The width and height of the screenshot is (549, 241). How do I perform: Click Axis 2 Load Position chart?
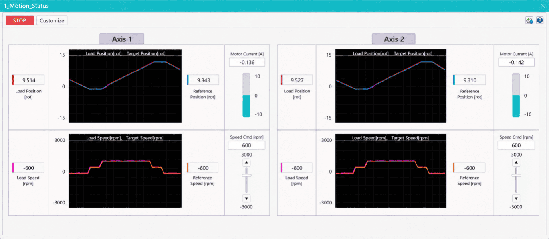coord(392,86)
